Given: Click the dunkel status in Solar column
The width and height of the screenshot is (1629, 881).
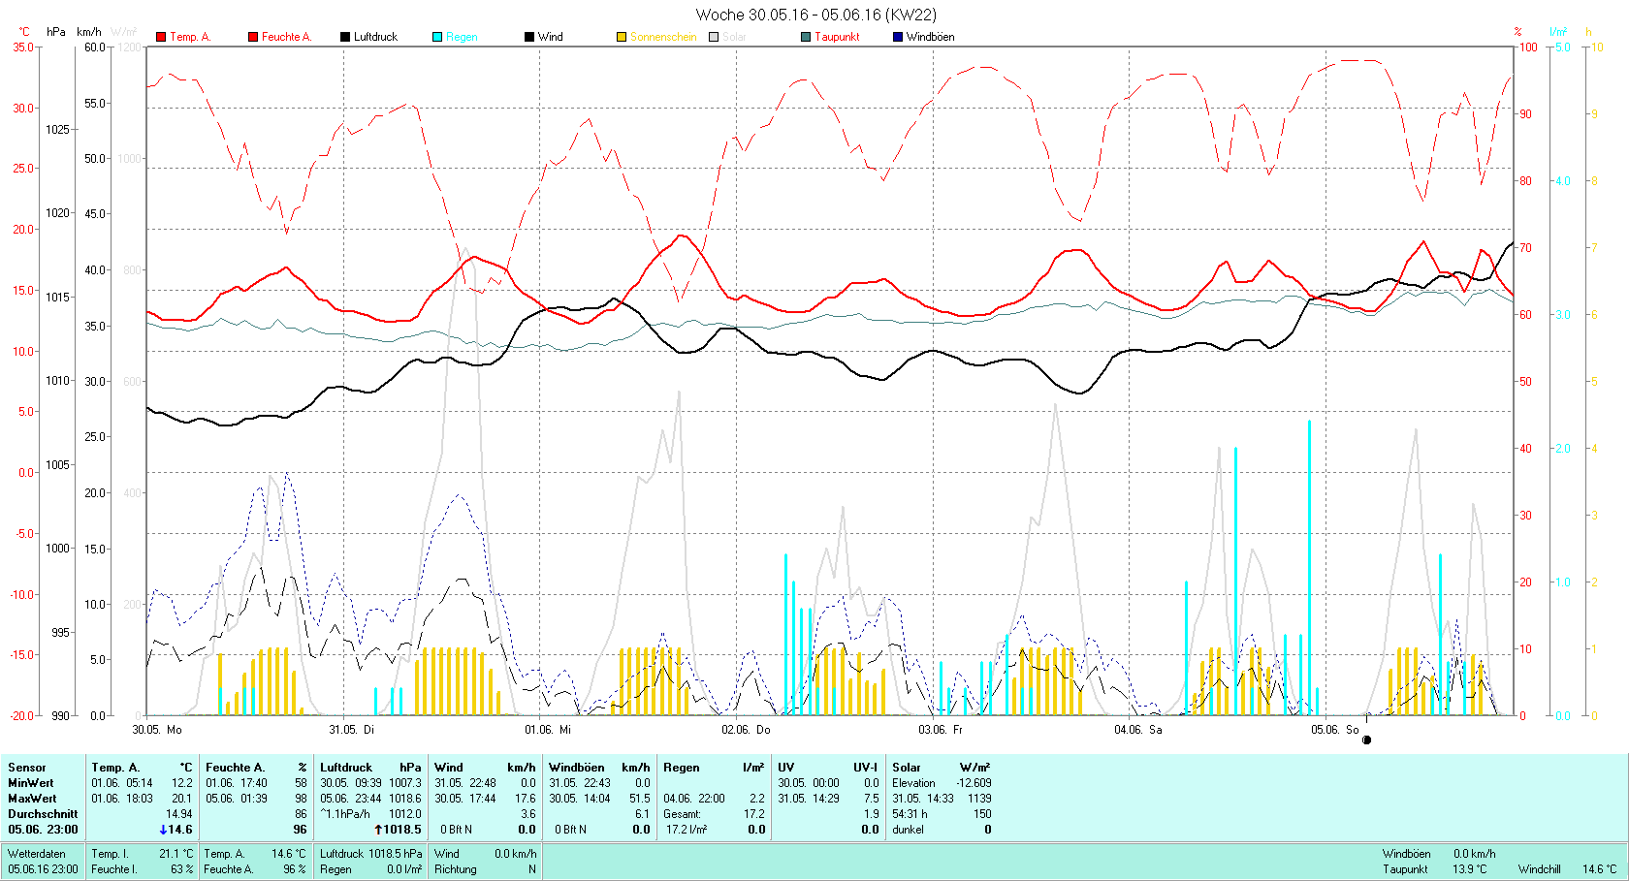Looking at the screenshot, I should (908, 829).
